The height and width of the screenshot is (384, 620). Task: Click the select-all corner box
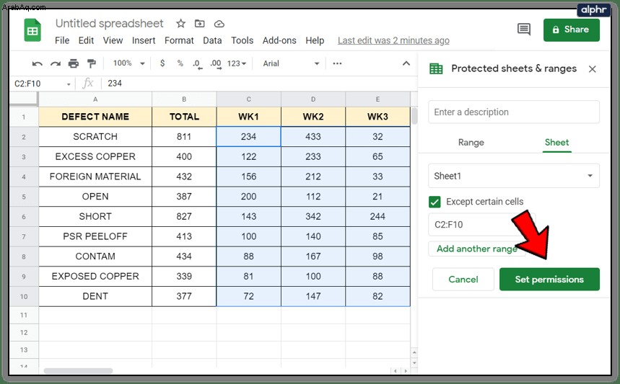(x=24, y=99)
